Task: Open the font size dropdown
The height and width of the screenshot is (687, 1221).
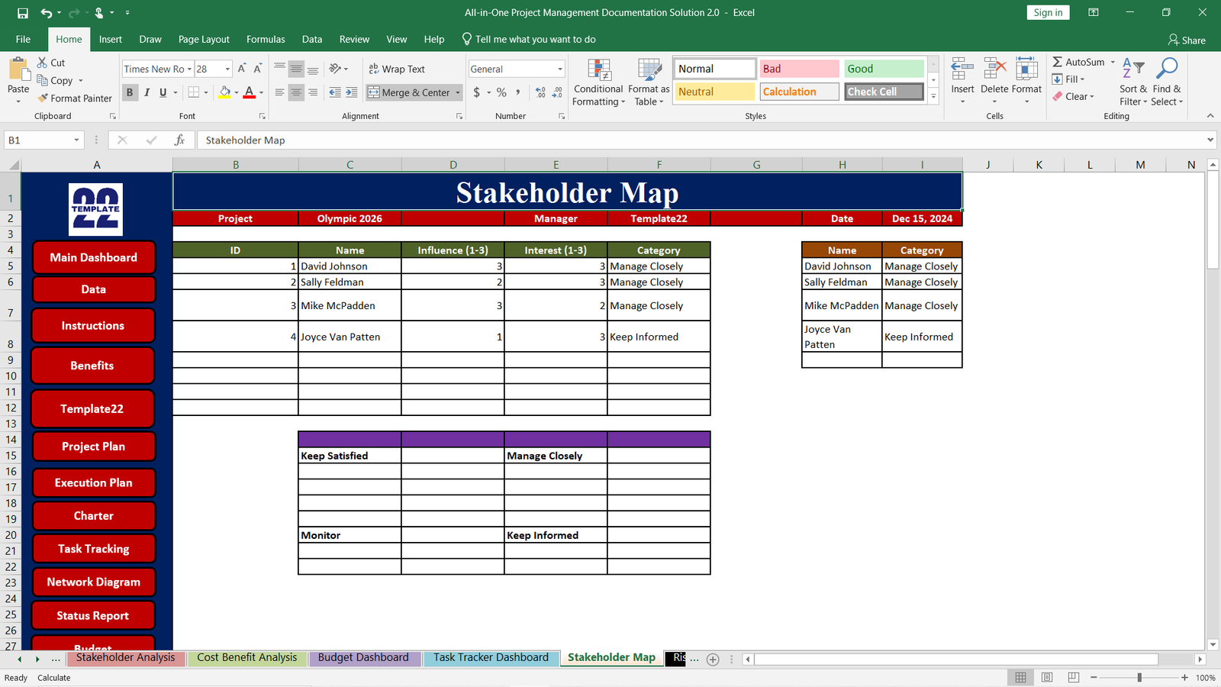Action: click(227, 69)
